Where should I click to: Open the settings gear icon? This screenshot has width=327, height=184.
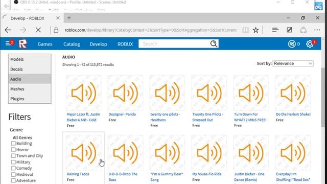310,44
